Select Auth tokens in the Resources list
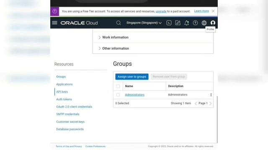Viewport: 268px width, 150px height. (x=64, y=99)
